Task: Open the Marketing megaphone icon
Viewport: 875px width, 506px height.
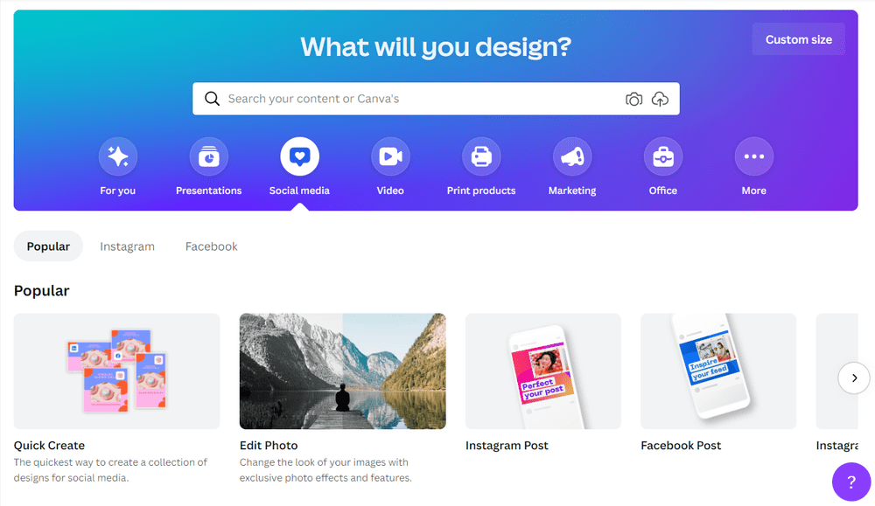Action: 572,156
